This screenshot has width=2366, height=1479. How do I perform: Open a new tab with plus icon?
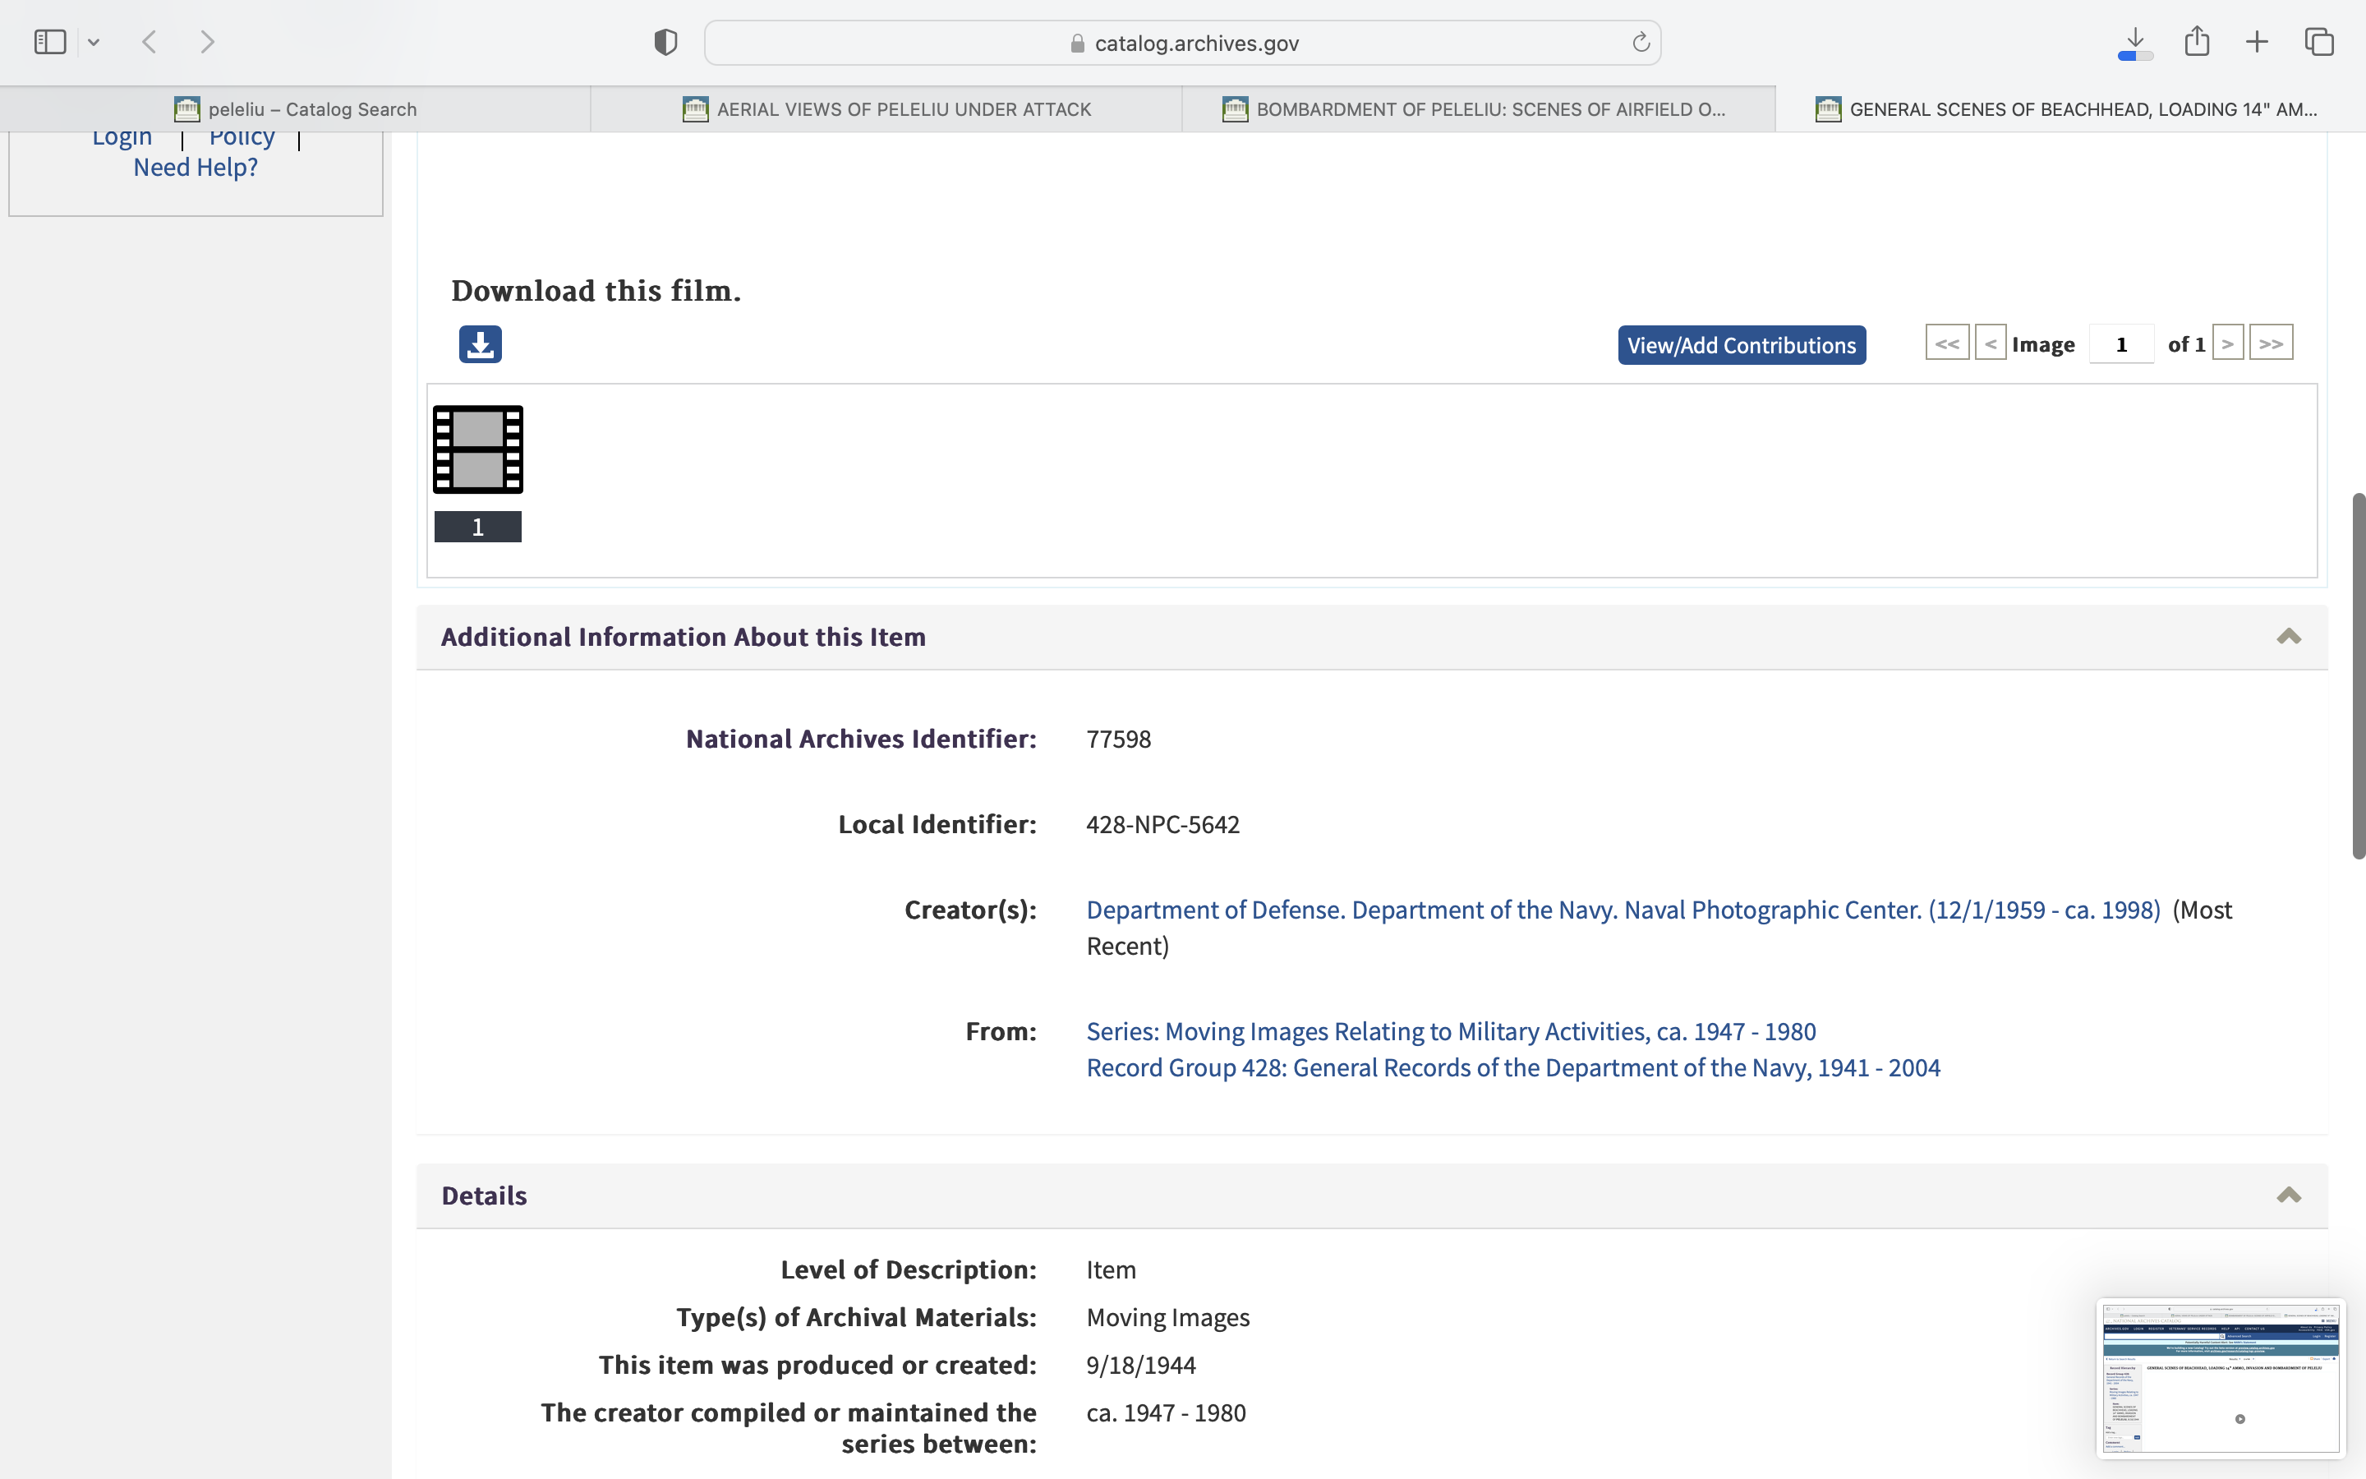2257,42
